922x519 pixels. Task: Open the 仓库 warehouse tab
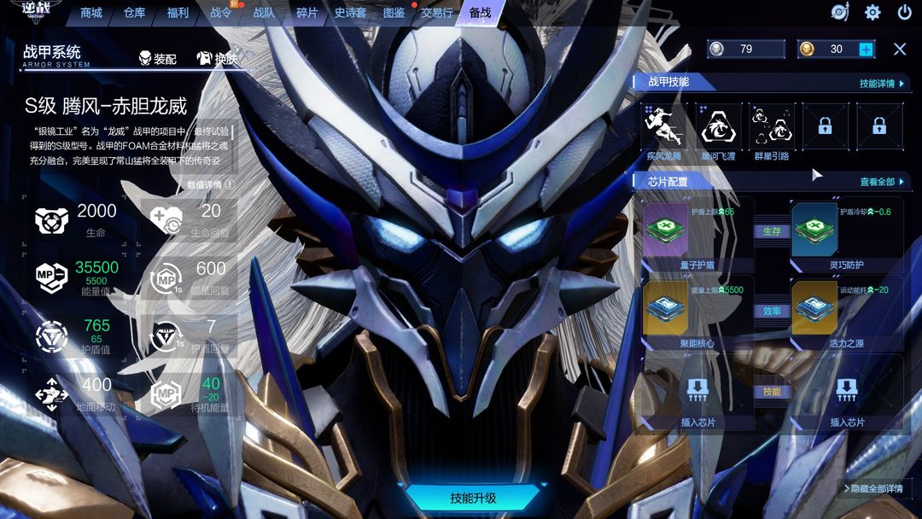[x=135, y=12]
